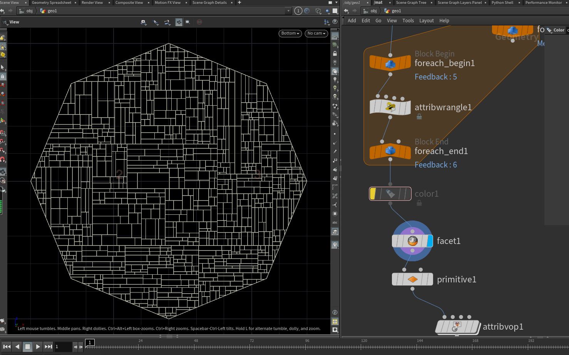Select the foreach_begin1 block node
The width and height of the screenshot is (569, 355).
click(390, 63)
